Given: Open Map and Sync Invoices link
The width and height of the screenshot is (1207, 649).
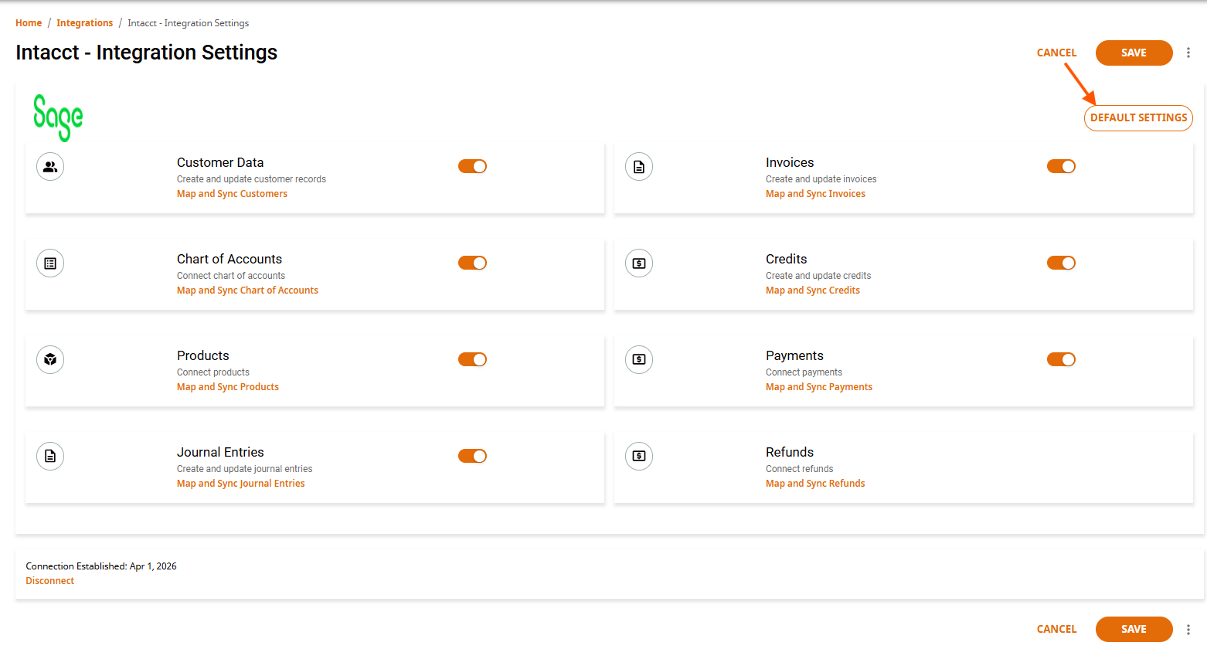Looking at the screenshot, I should pos(815,194).
